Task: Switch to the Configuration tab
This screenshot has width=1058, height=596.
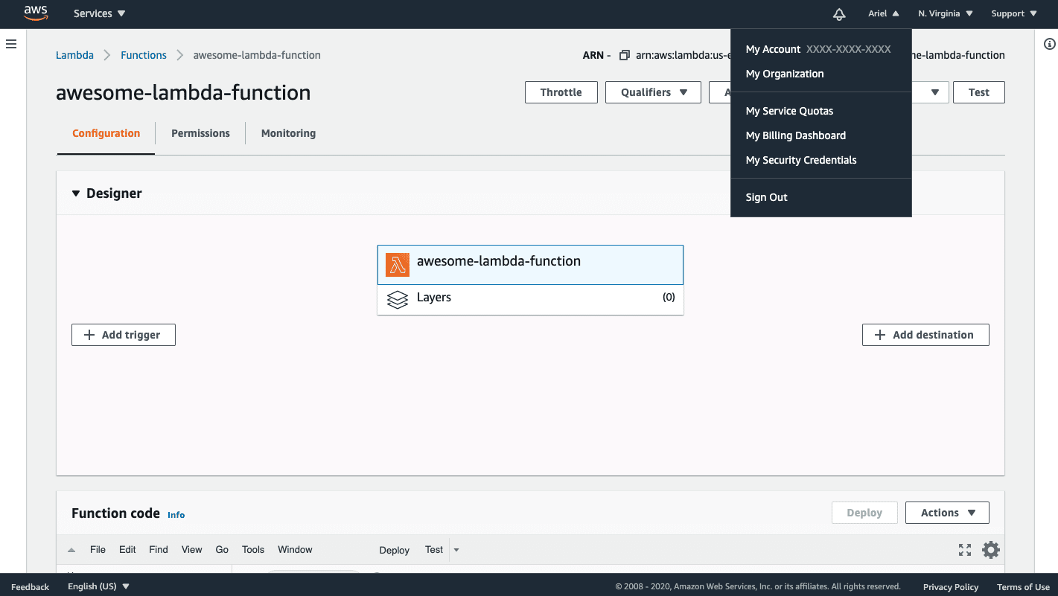Action: (x=106, y=133)
